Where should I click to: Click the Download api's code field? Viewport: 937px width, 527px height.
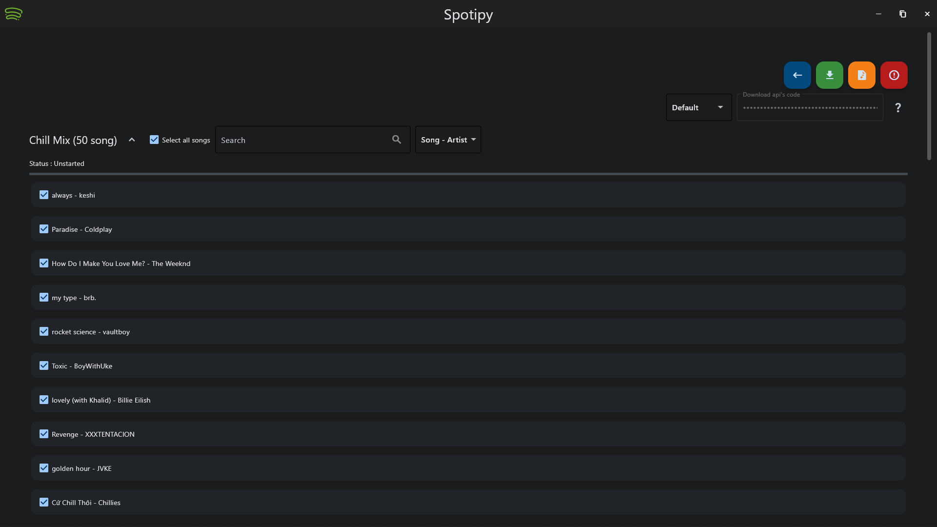[x=810, y=107]
